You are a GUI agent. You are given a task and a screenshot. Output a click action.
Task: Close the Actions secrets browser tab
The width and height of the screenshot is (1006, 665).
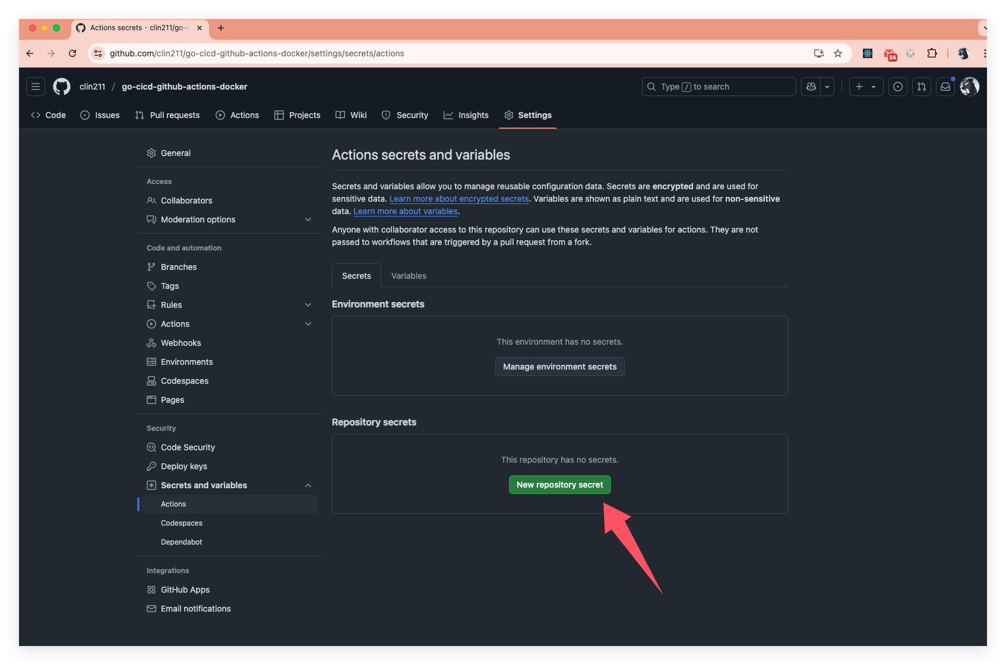coord(200,28)
